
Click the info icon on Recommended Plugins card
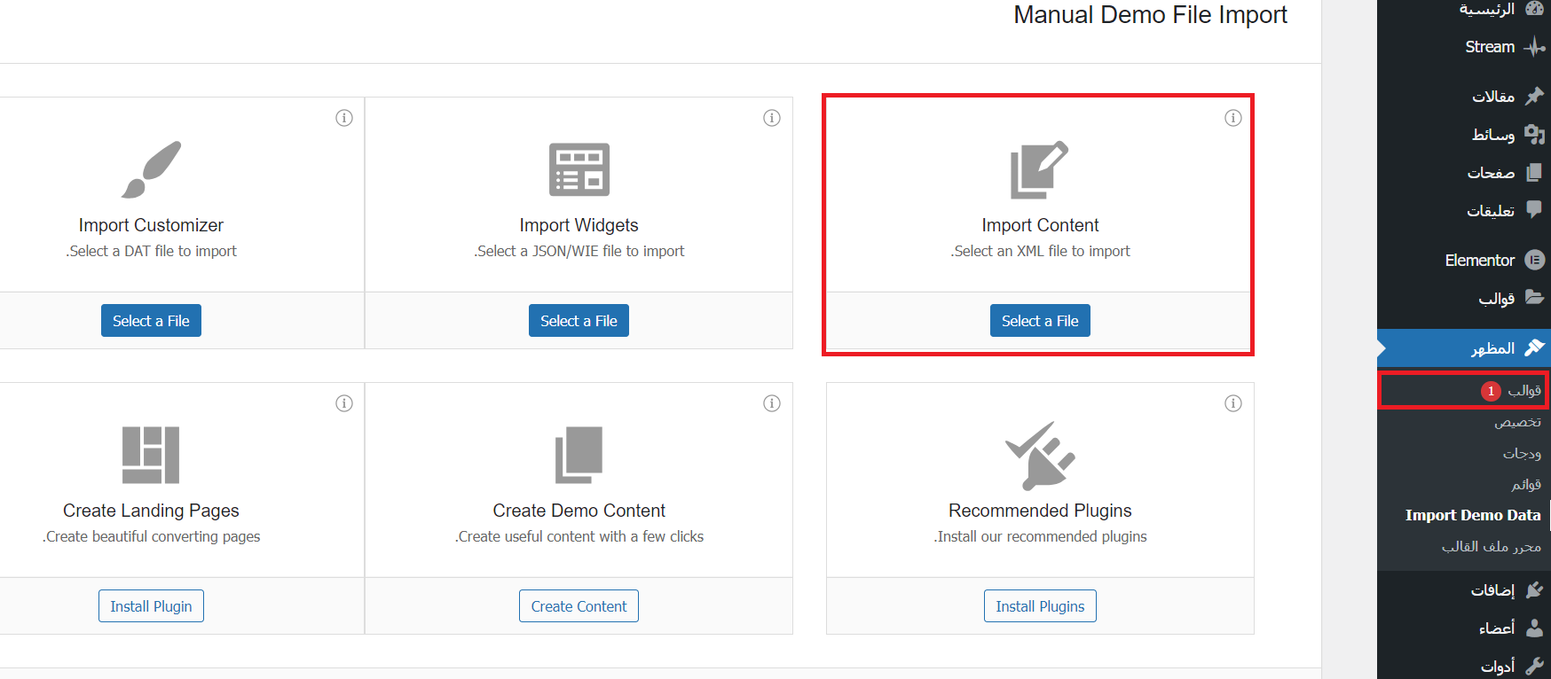(1232, 403)
